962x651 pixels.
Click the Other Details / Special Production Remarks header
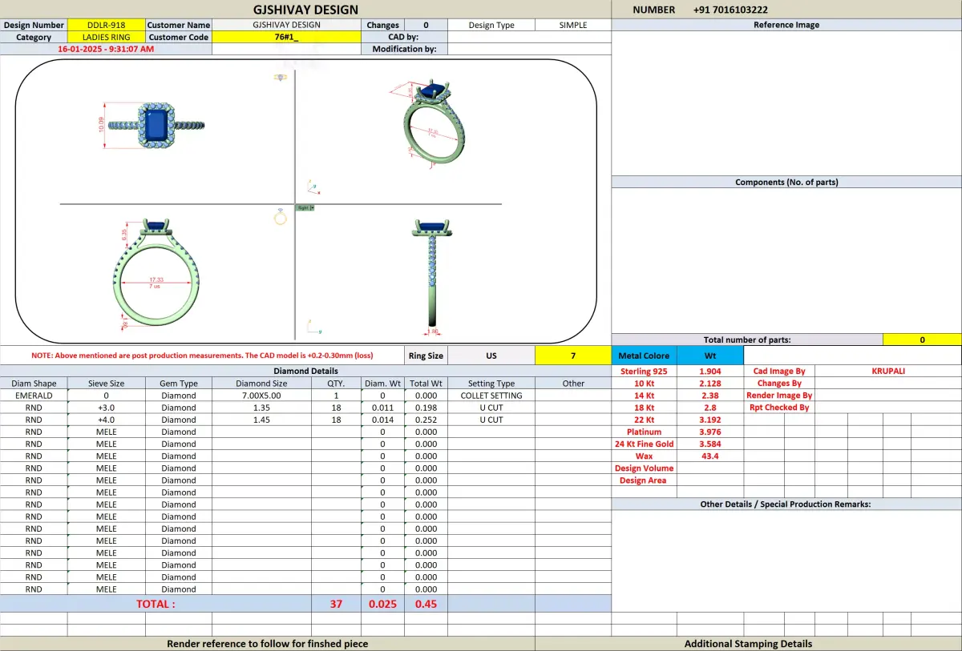pos(786,504)
